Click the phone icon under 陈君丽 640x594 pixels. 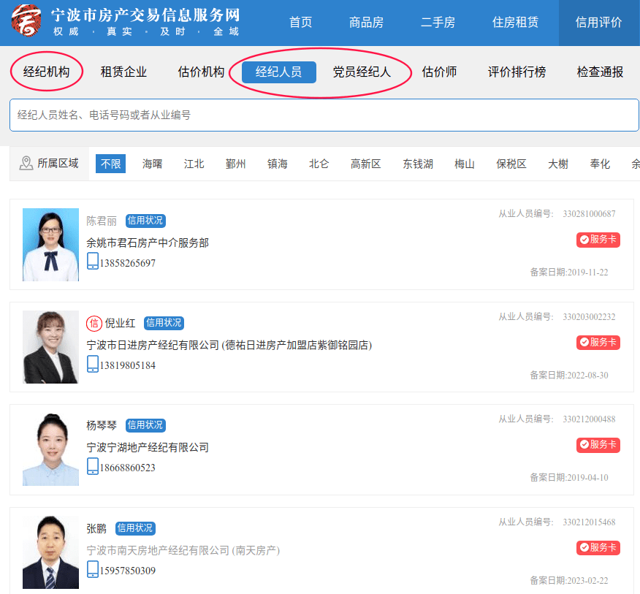click(x=94, y=261)
